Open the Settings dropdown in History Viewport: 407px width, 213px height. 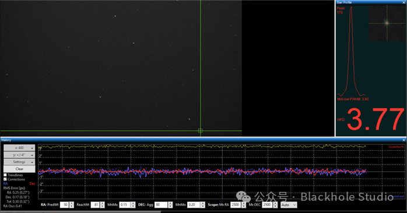click(x=19, y=162)
